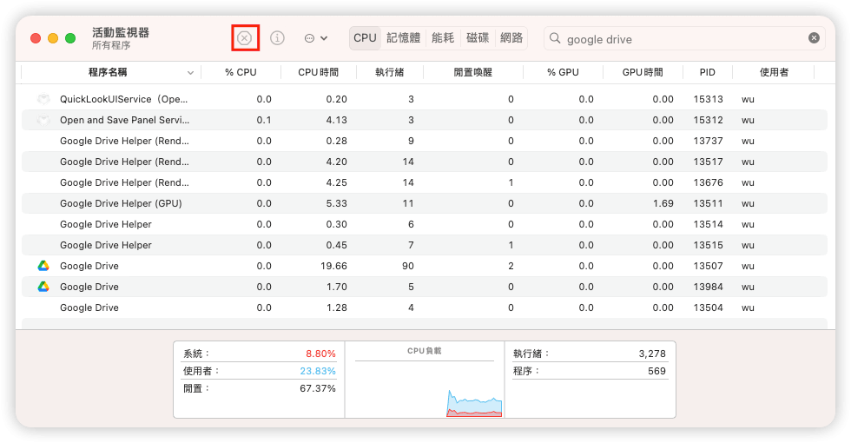The width and height of the screenshot is (851, 443).
Task: Click the magnifying glass search icon
Action: [555, 38]
